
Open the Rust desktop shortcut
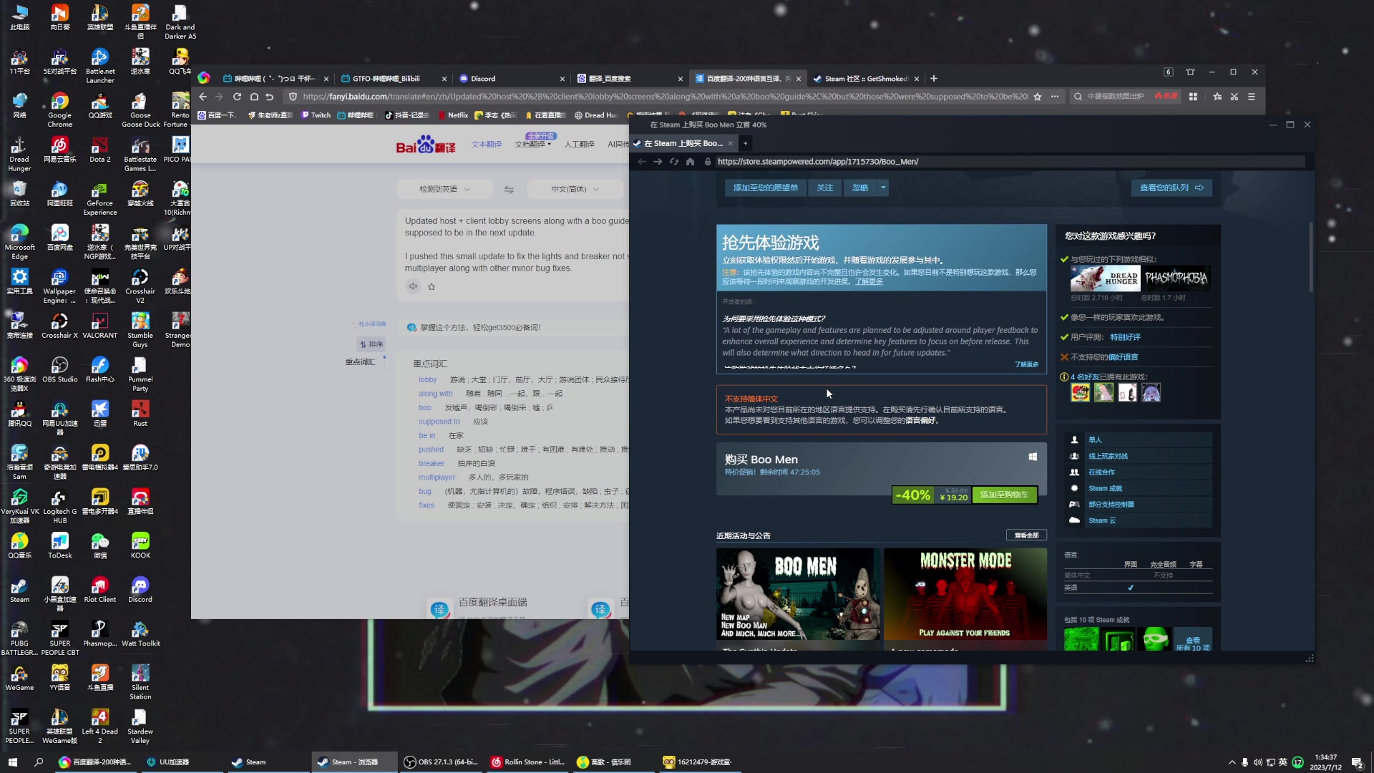[x=140, y=414]
